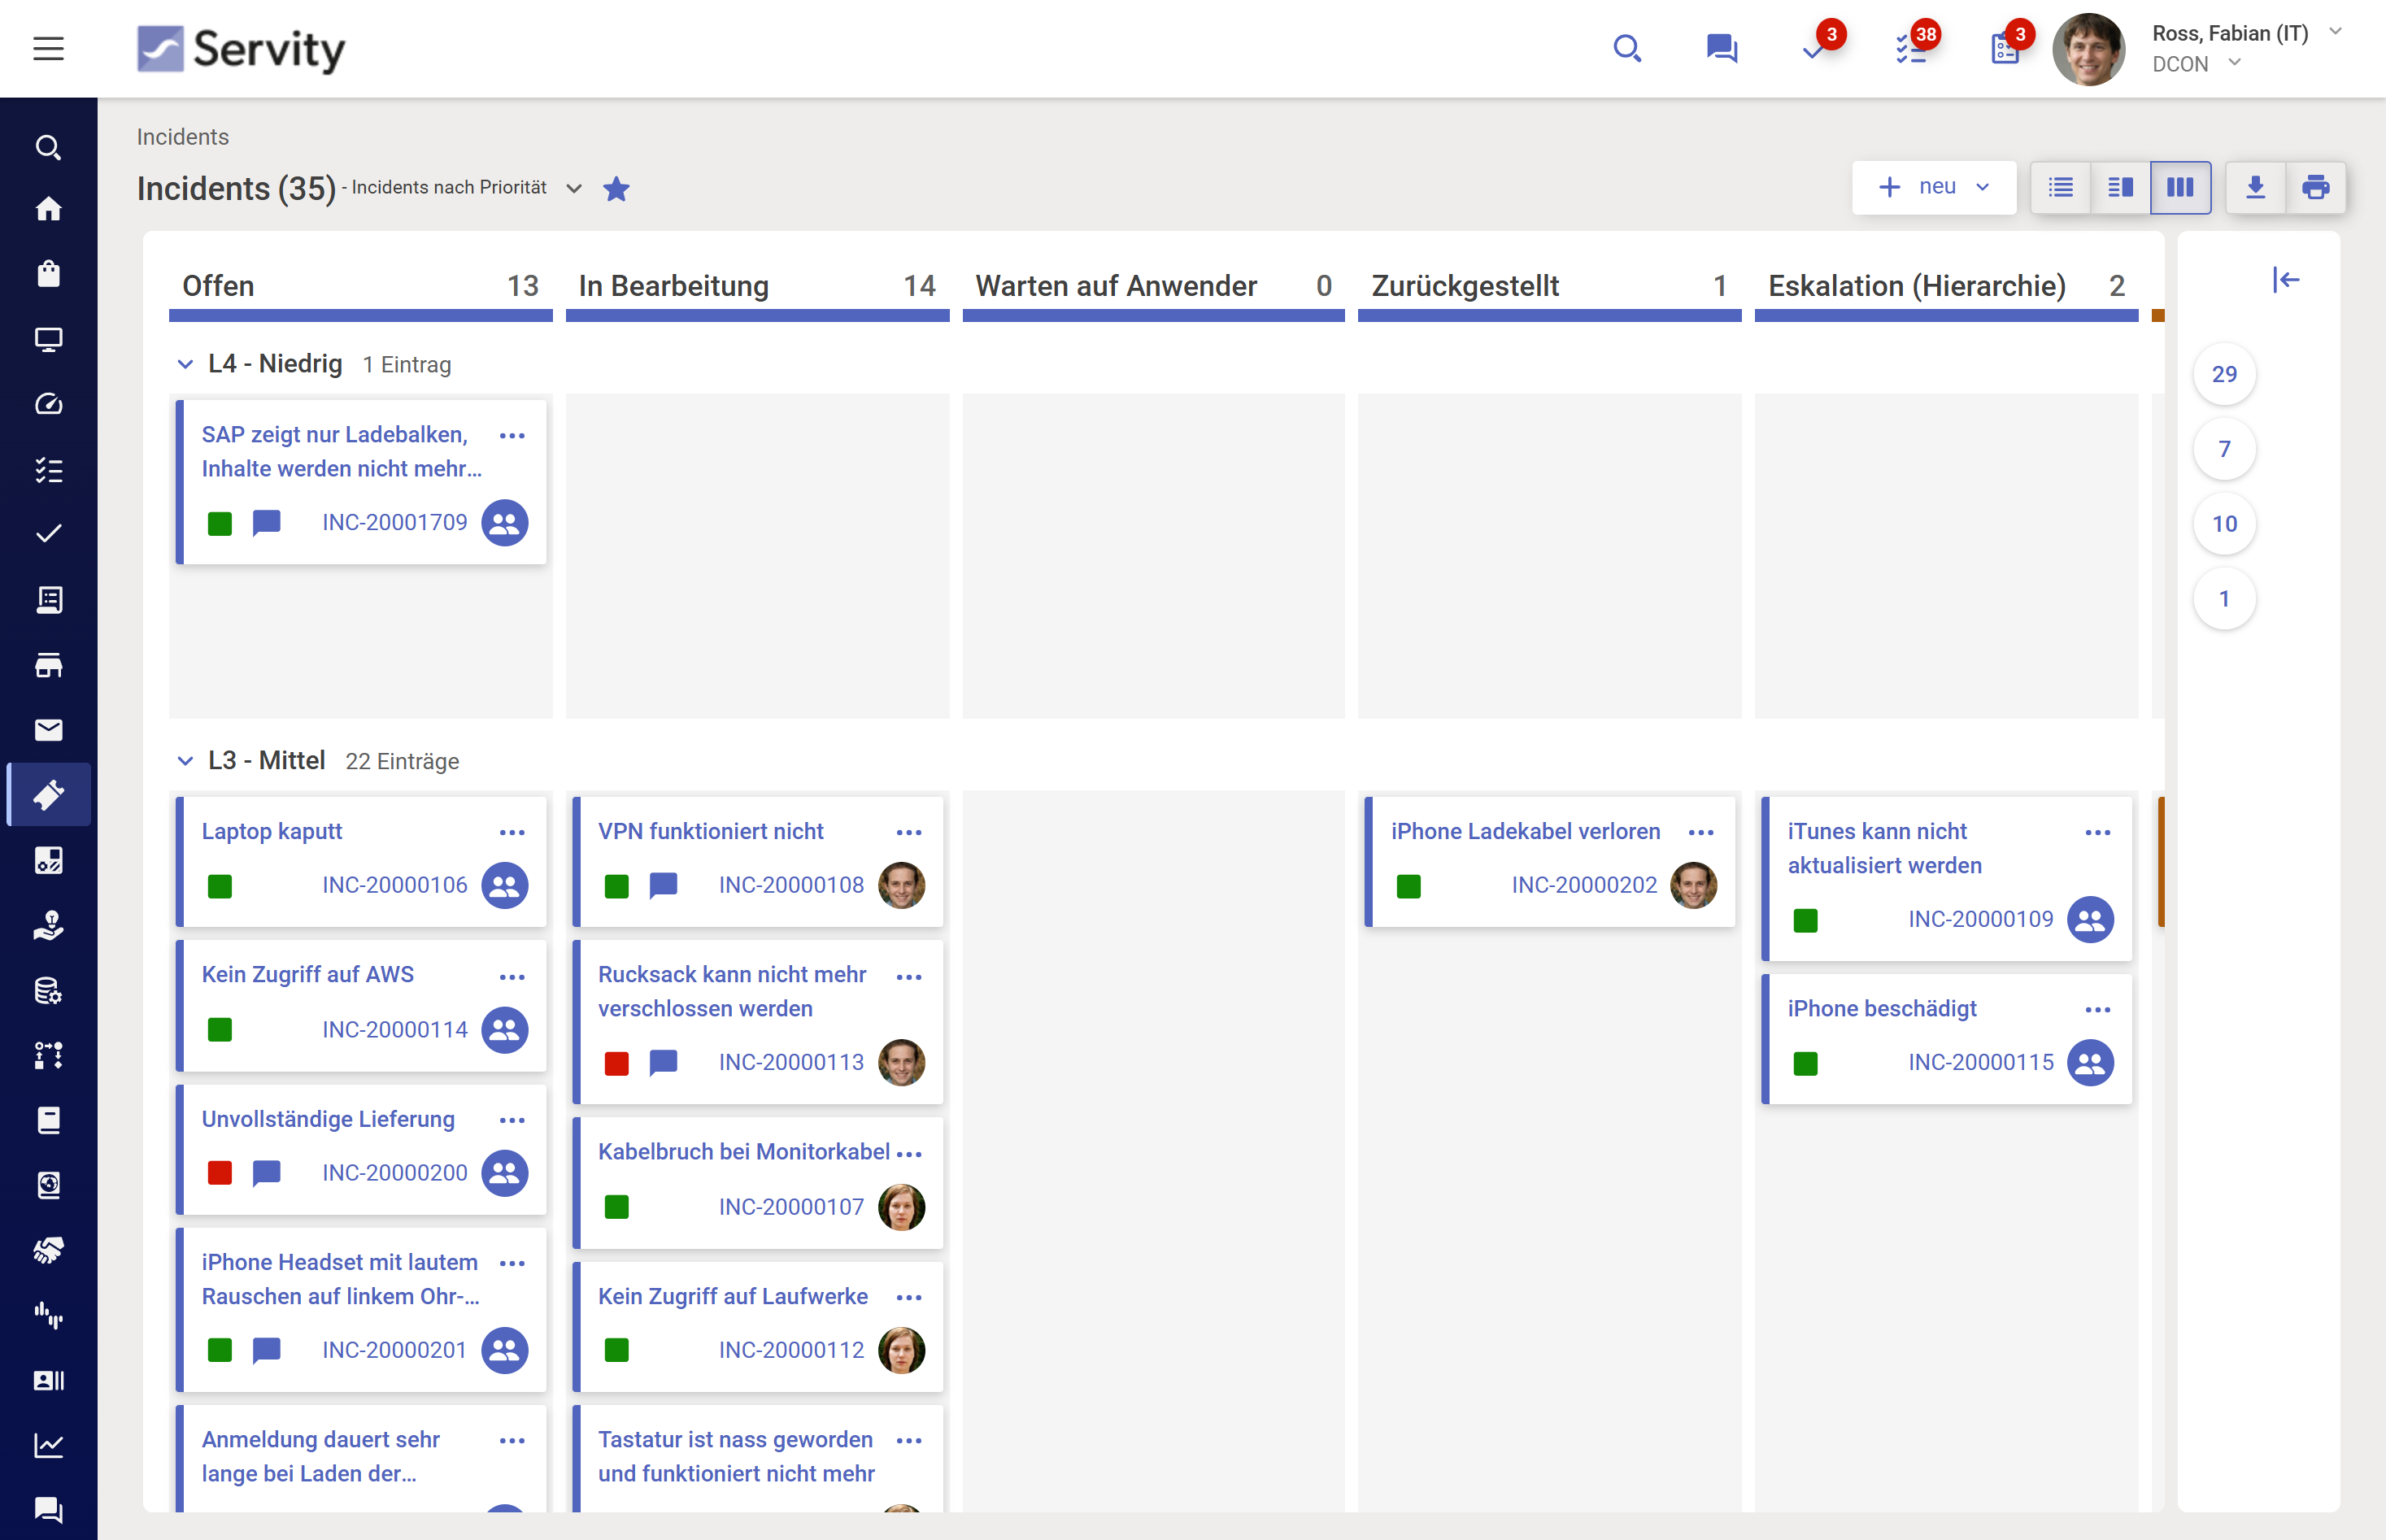Open the Kein Zugriff auf Laufwerke incident
This screenshot has height=1540, width=2386.
tap(733, 1296)
